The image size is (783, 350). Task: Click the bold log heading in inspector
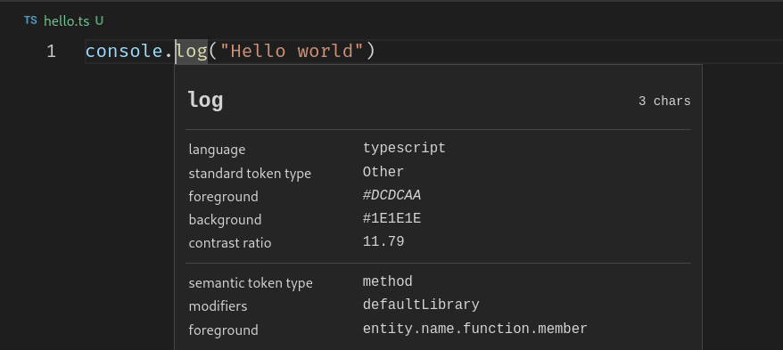click(x=205, y=101)
